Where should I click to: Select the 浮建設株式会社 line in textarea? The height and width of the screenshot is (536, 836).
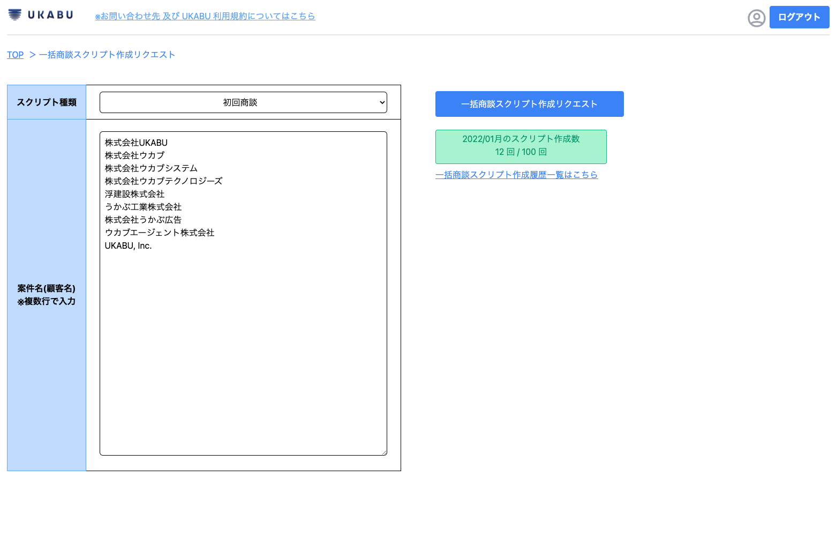coord(134,194)
